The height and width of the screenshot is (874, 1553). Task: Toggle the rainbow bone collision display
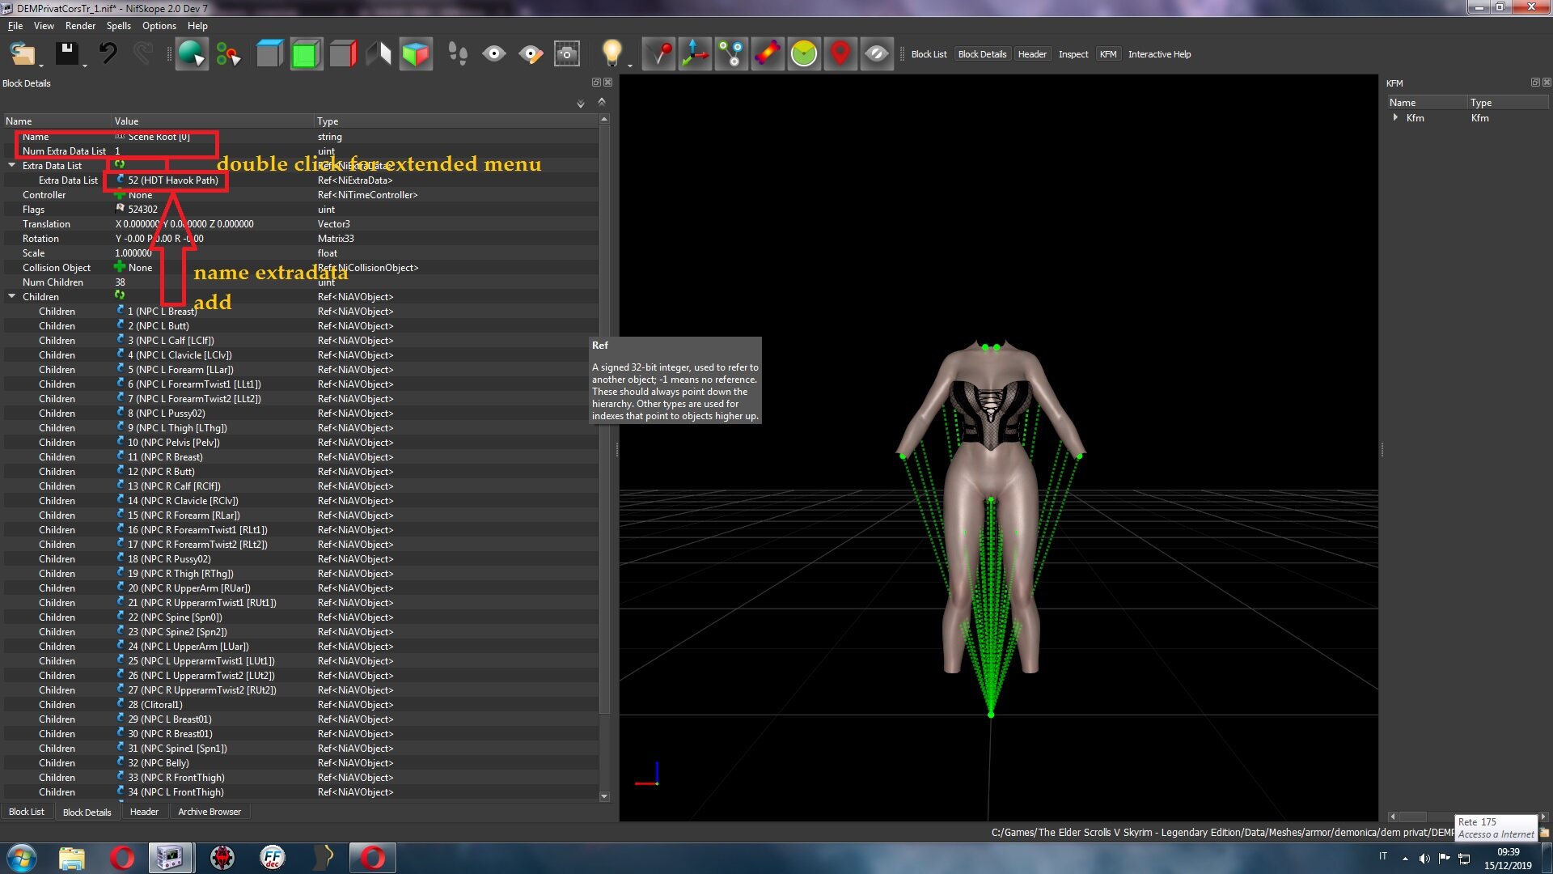coord(768,54)
